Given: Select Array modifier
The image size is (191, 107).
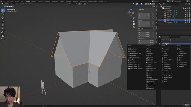Looking at the screenshot, I should [x=150, y=49].
